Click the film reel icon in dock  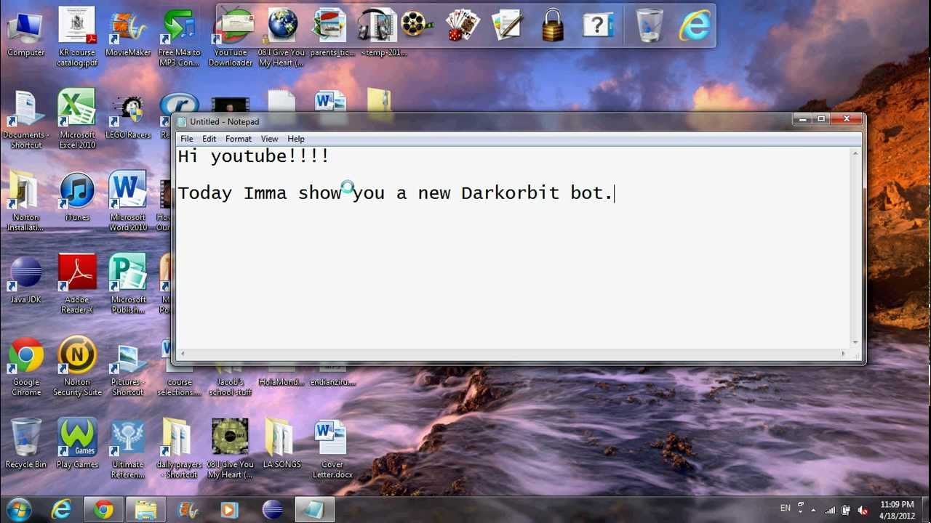[x=417, y=25]
